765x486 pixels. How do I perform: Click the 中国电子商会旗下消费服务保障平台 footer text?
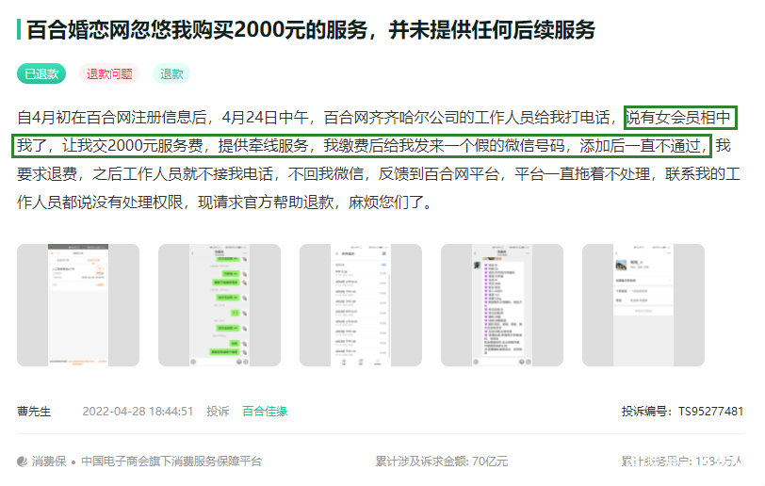pyautogui.click(x=171, y=462)
